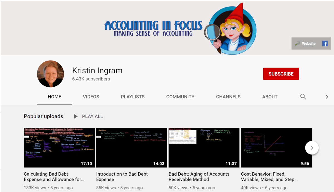Open the Introduction to Bad Debt Expense thumbnail

(x=132, y=148)
